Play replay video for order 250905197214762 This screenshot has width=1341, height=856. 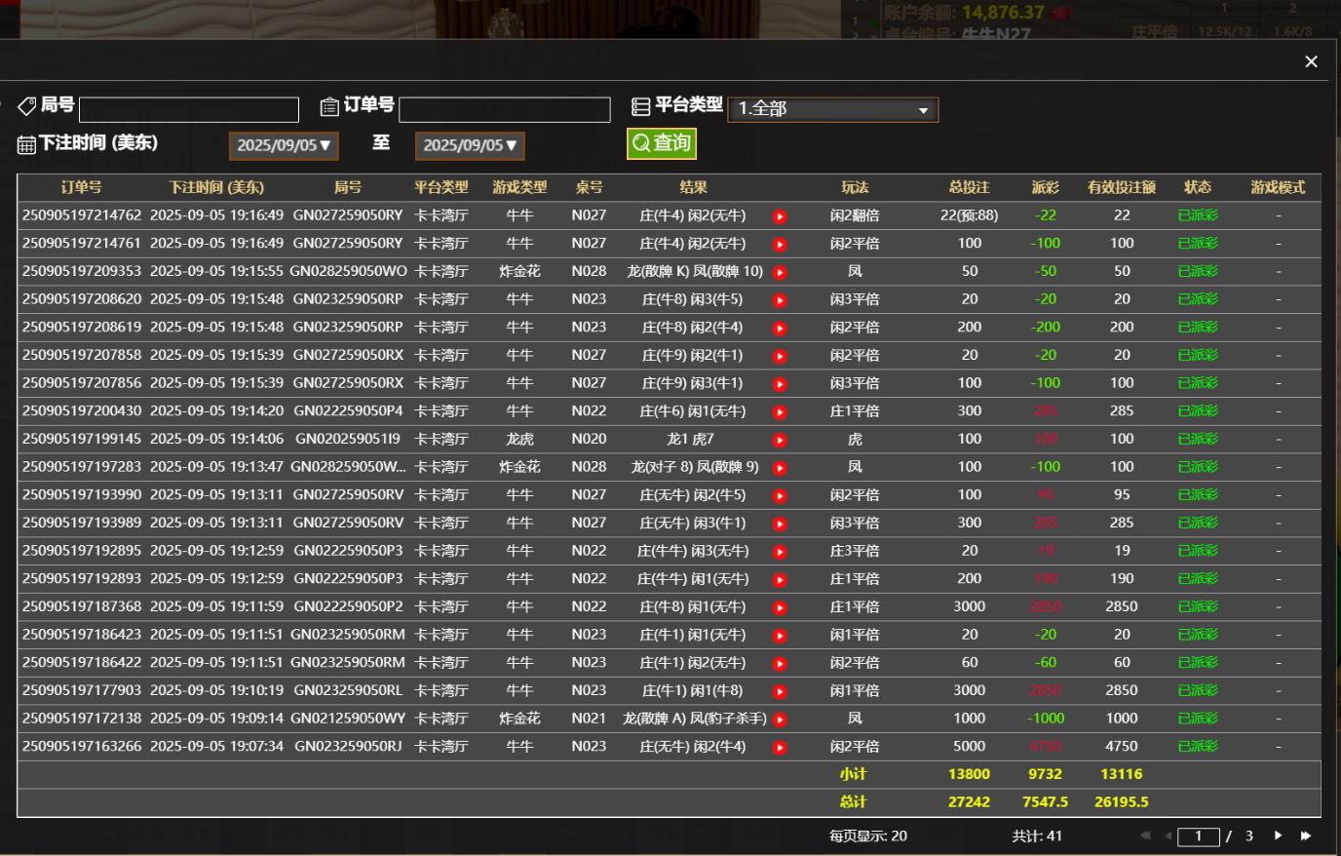click(780, 216)
